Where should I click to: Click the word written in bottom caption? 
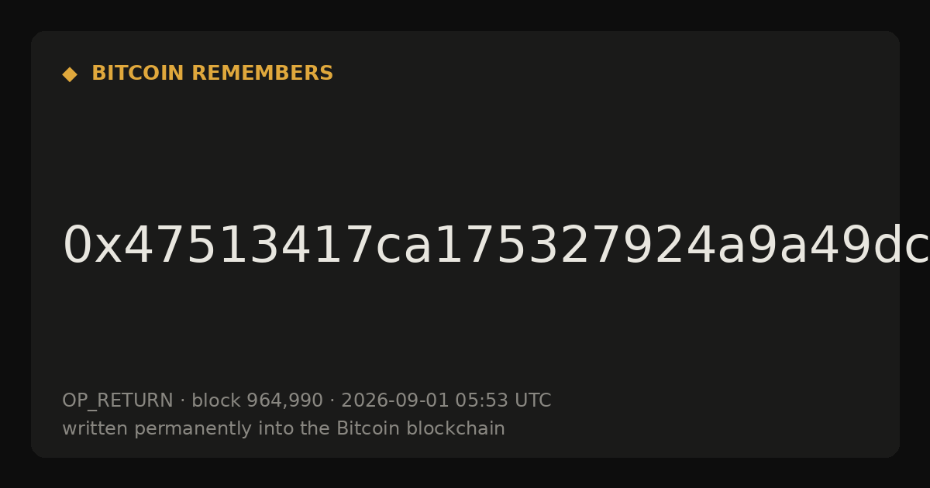pyautogui.click(x=95, y=429)
